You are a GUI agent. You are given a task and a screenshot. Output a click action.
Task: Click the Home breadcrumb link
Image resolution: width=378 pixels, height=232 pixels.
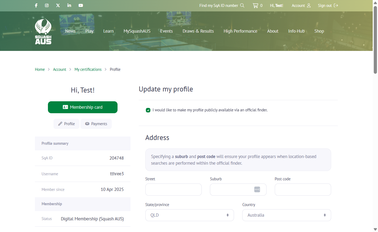(40, 69)
